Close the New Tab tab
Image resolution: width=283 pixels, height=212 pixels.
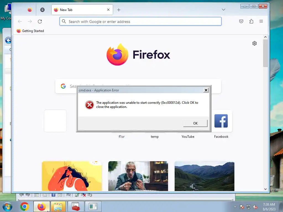tap(108, 10)
